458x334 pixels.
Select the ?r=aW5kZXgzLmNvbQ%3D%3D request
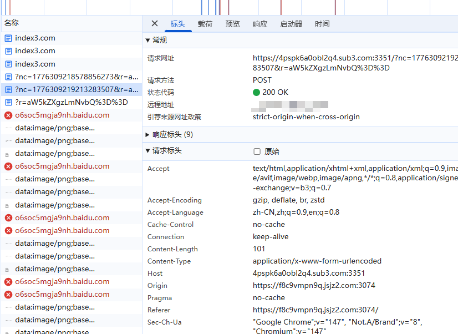coord(71,102)
